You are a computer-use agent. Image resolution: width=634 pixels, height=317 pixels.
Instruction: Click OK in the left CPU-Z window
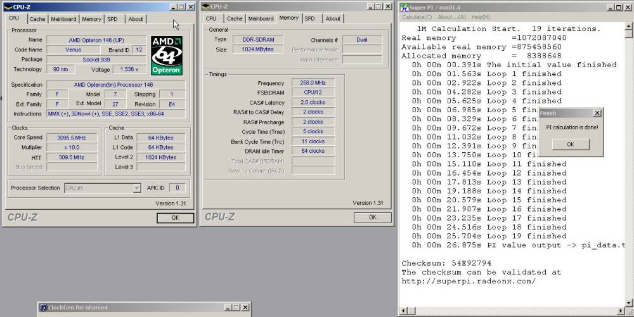tap(175, 218)
